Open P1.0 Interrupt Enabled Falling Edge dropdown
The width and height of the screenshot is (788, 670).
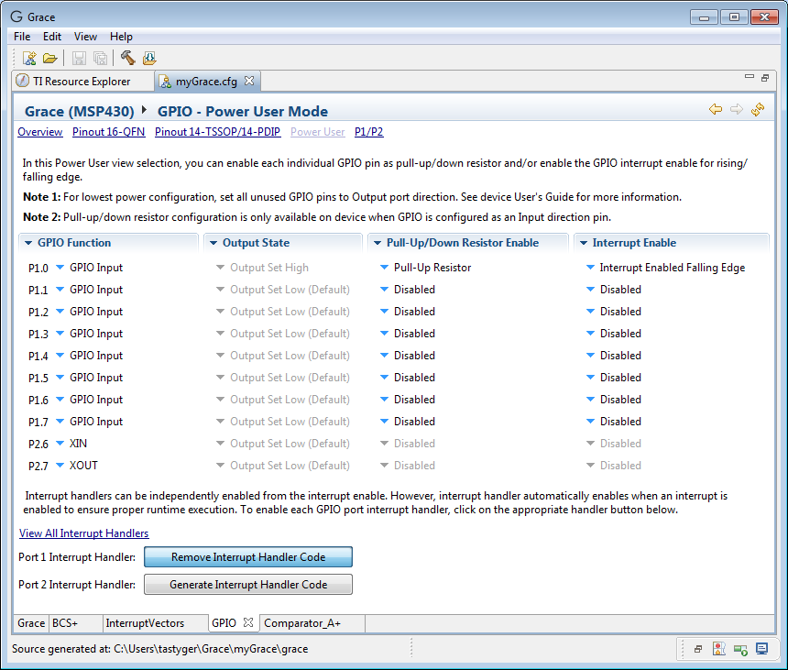[x=591, y=268]
